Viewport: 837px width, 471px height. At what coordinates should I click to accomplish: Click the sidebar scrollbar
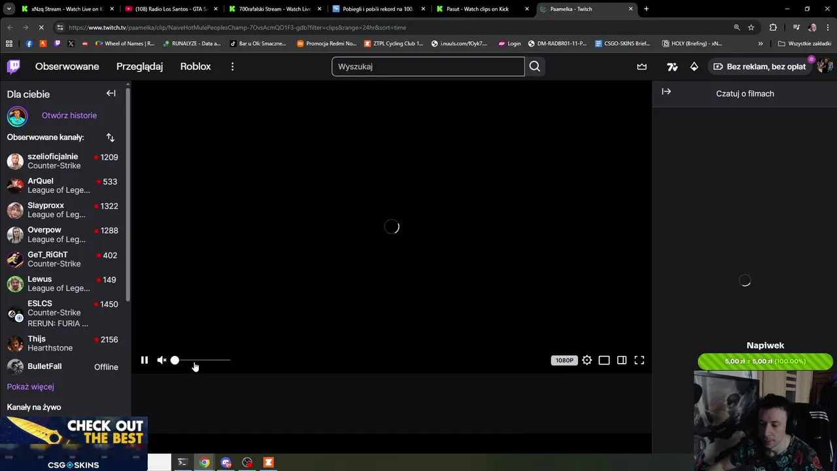(x=128, y=194)
